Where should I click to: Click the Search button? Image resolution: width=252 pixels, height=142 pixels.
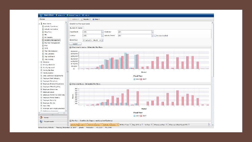75,44
